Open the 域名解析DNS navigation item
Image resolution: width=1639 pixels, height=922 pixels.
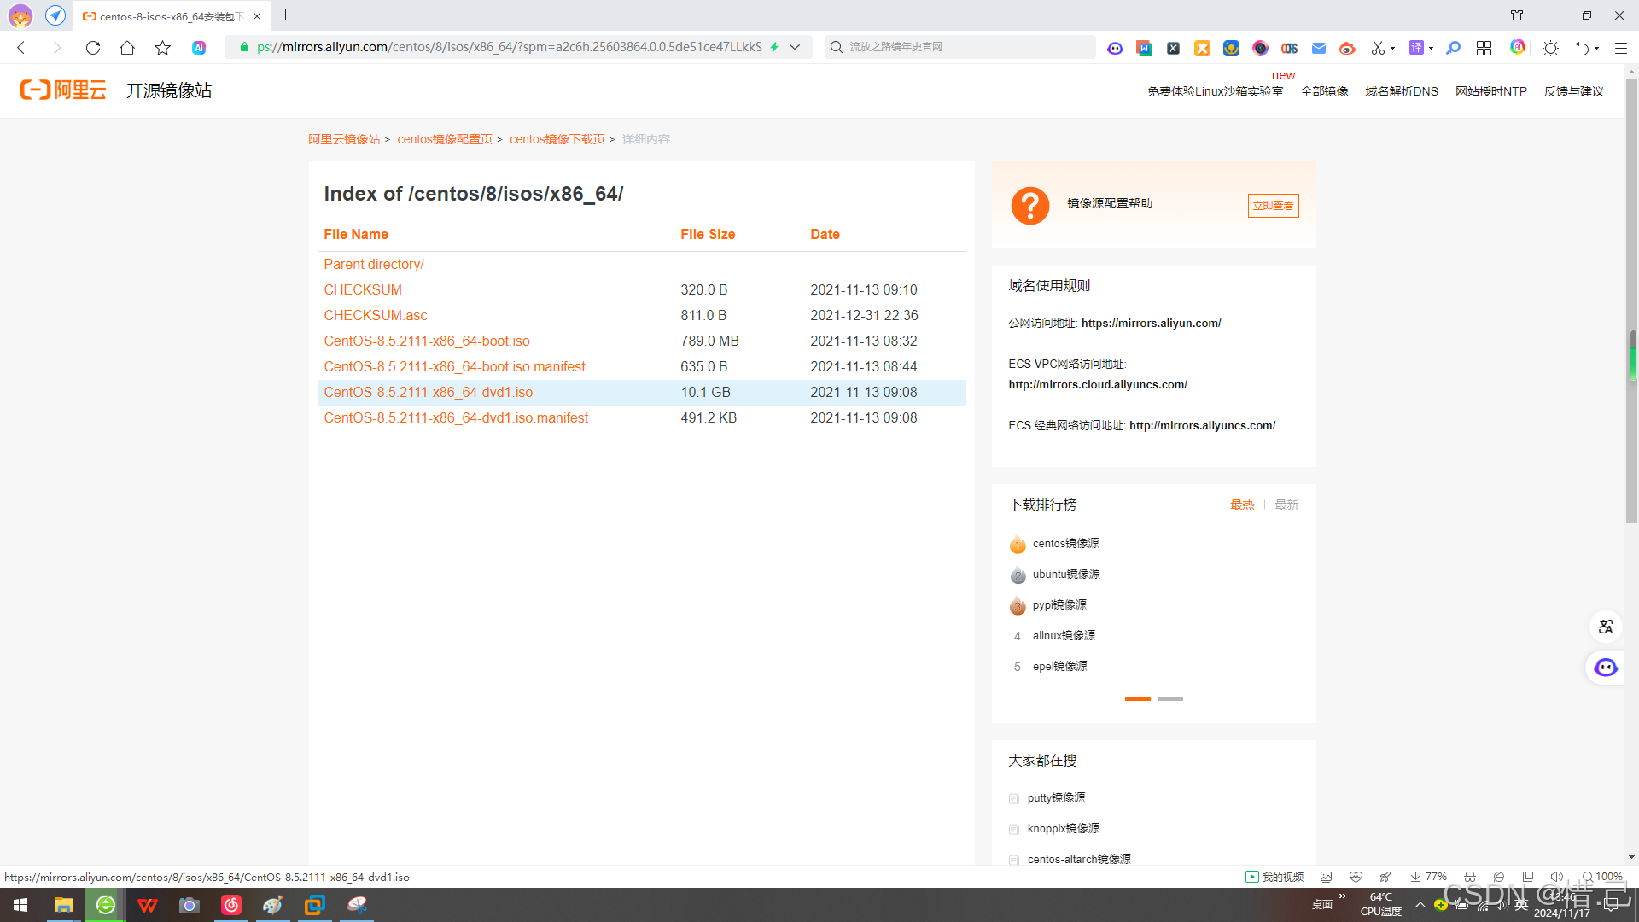(x=1401, y=91)
